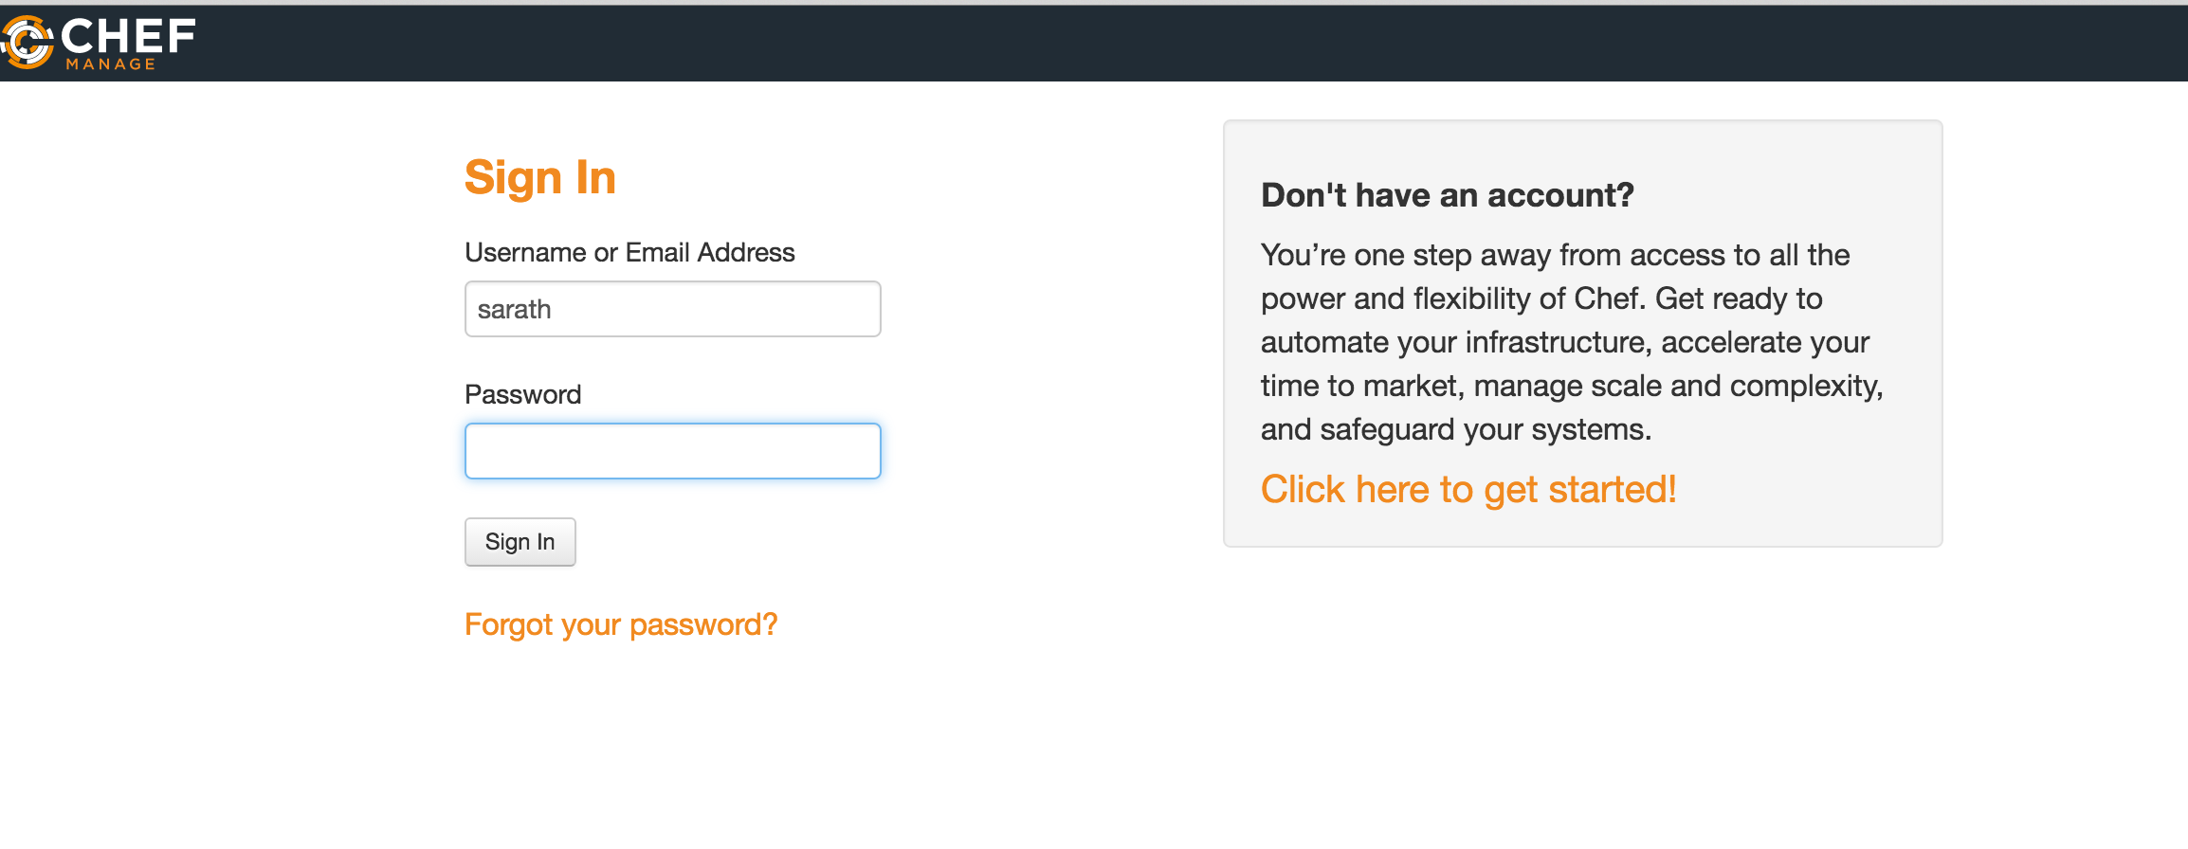Click the "power and flexibility of Chef" line
2188x849 pixels.
tap(1541, 298)
